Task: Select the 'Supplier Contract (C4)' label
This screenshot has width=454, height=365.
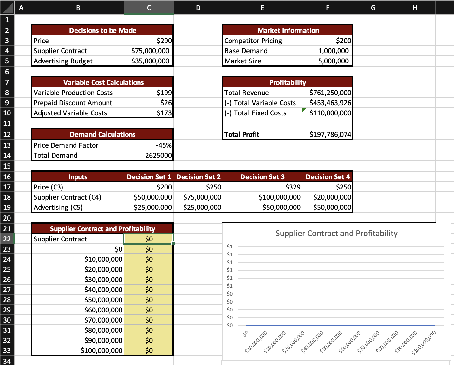Action: 67,197
